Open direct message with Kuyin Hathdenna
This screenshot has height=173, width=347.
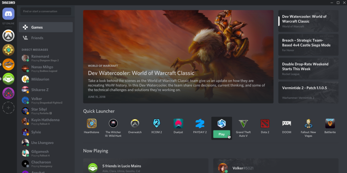click(46, 121)
